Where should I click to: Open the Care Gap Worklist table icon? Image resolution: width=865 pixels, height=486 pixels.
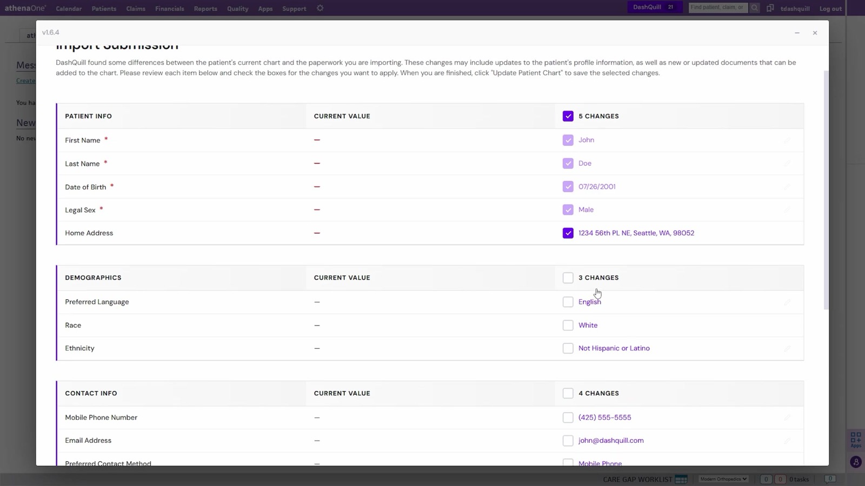681,479
